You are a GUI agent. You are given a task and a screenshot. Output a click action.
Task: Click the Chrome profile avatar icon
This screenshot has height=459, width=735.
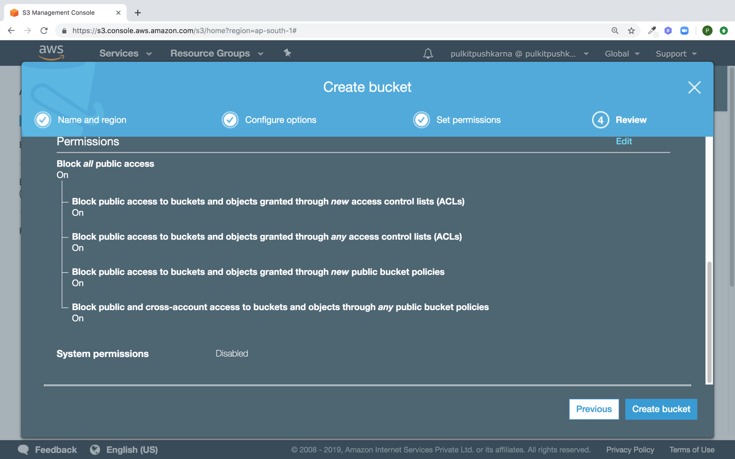tap(707, 31)
